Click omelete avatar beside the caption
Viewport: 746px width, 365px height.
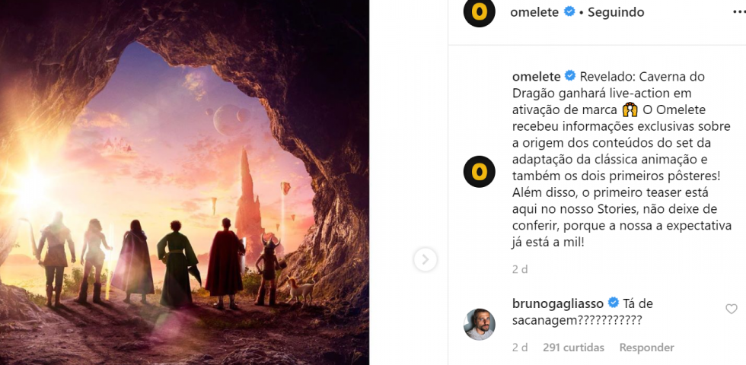pos(479,172)
